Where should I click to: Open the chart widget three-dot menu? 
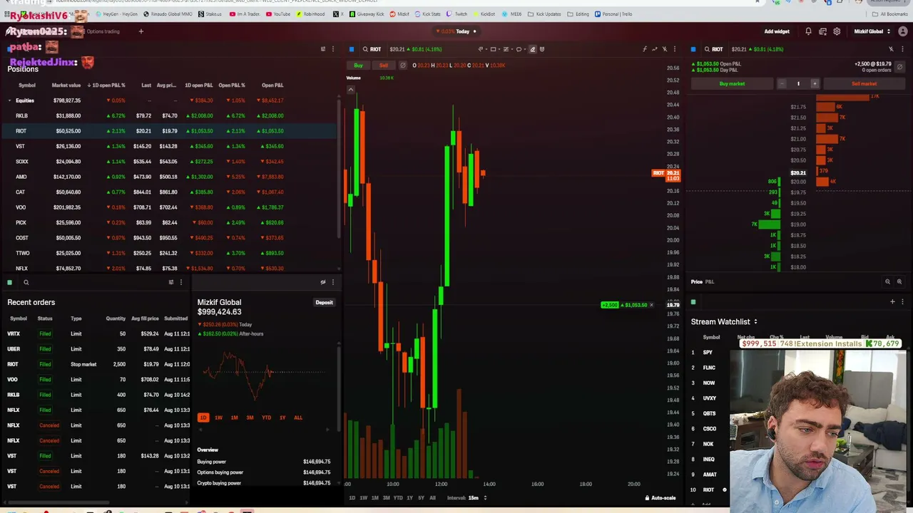[x=675, y=49]
